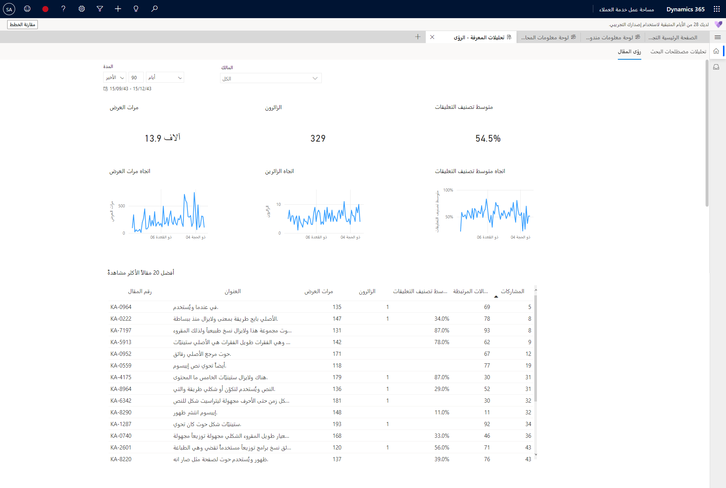Click the 54.5% feedback rating value
726x488 pixels.
click(488, 139)
